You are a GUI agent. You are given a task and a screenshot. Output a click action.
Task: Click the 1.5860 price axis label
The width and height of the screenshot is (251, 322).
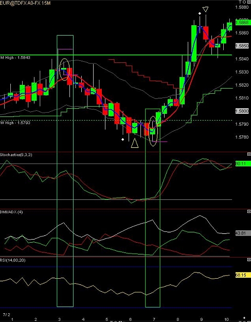coord(242,33)
